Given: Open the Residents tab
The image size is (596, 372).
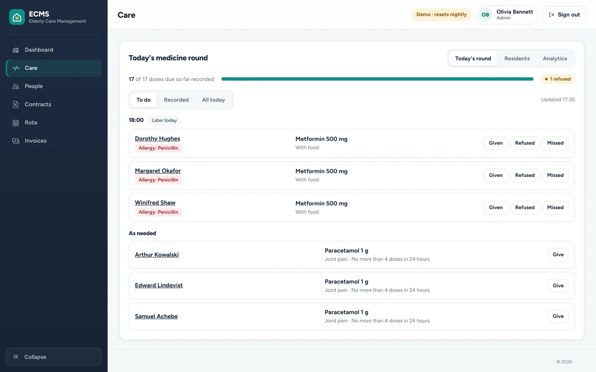Looking at the screenshot, I should click(517, 58).
